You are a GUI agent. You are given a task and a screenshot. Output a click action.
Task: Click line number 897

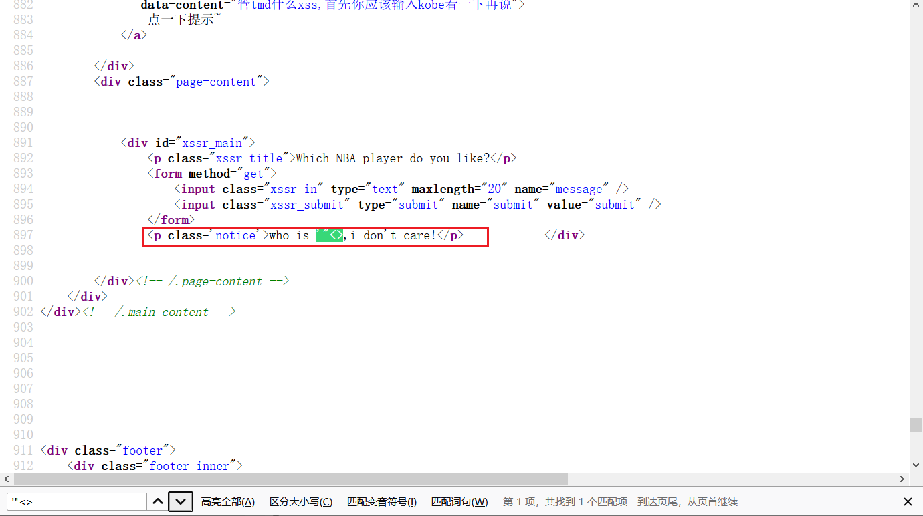[23, 235]
